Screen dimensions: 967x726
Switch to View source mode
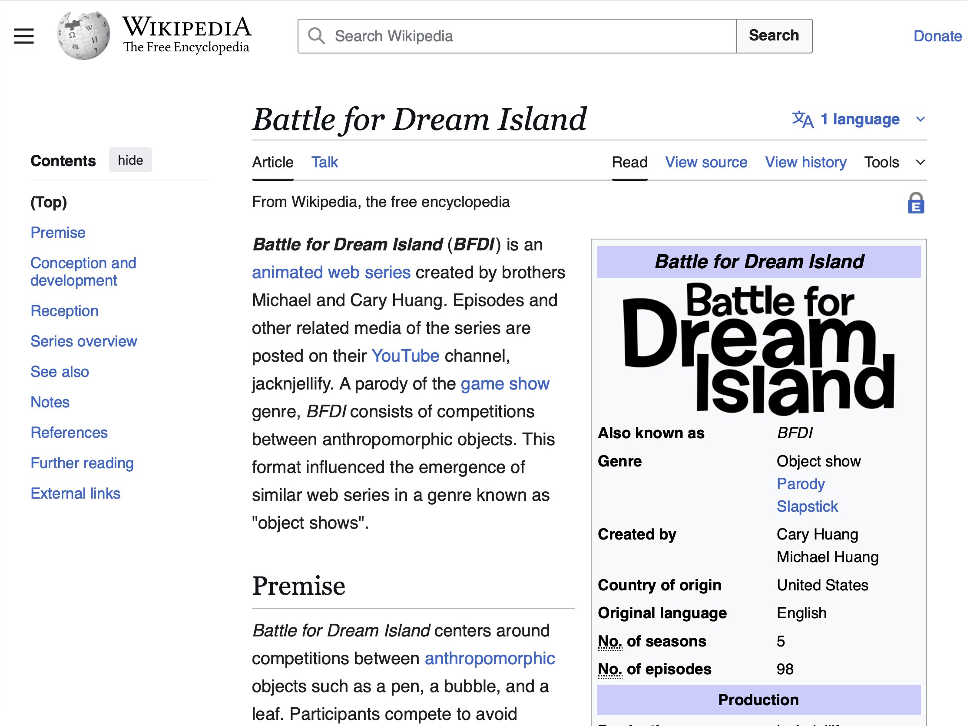(x=705, y=162)
